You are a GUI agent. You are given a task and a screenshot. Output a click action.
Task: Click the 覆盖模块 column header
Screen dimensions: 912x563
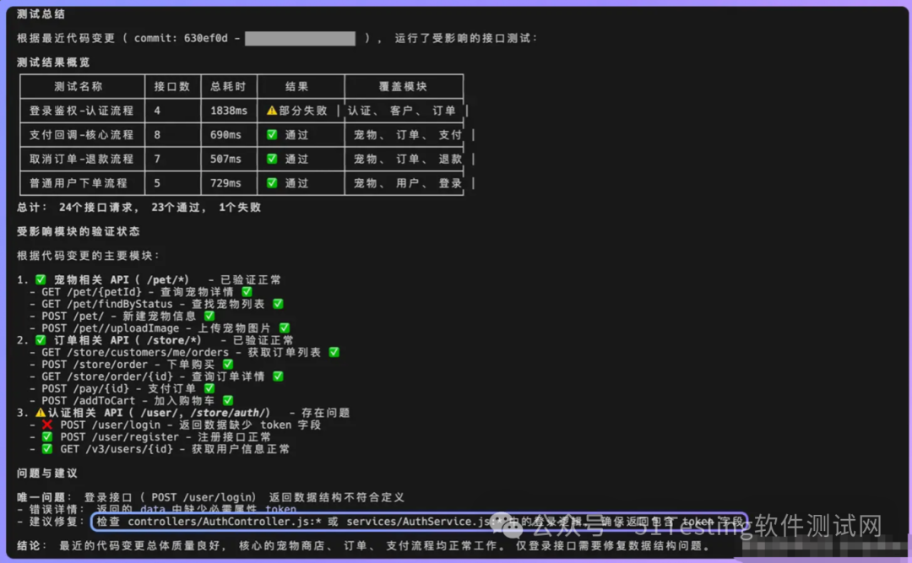[403, 87]
